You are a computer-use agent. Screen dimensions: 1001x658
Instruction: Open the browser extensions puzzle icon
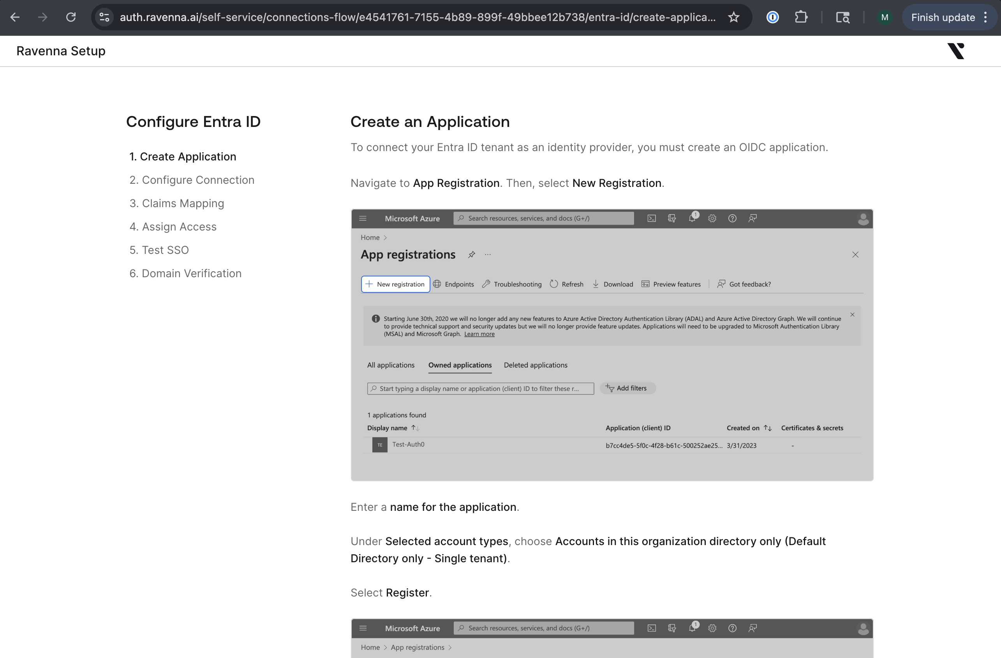pos(801,17)
